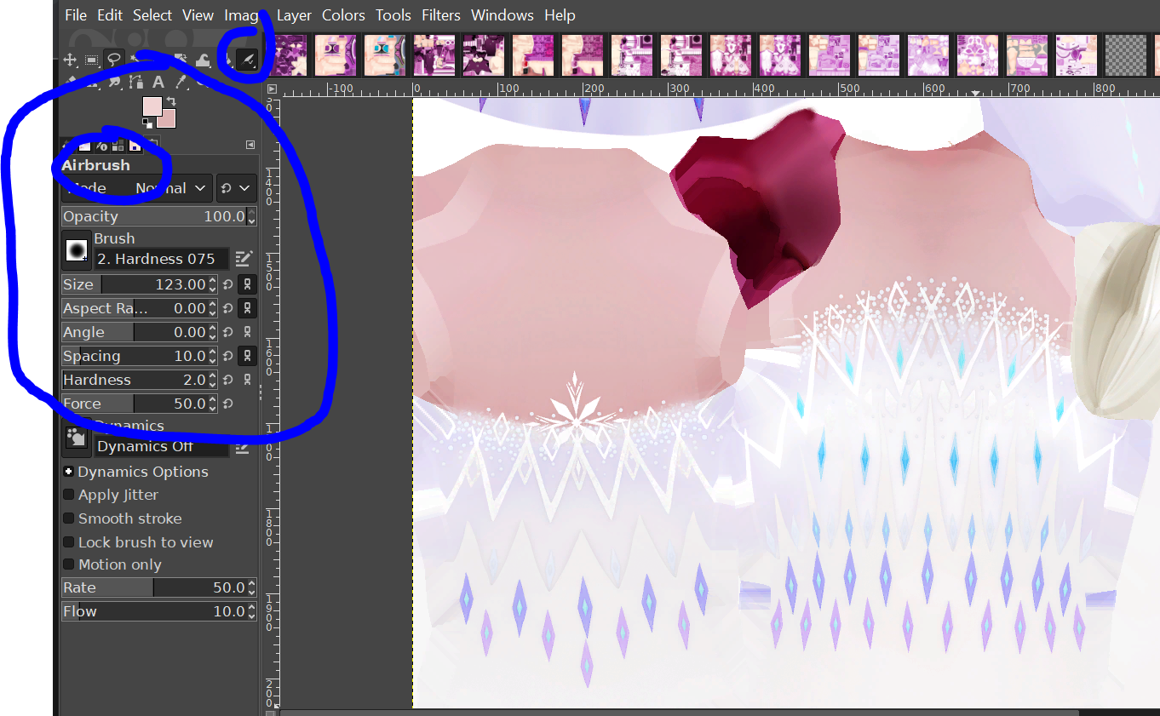Reset colors to default black and white
The width and height of the screenshot is (1160, 716).
[147, 123]
